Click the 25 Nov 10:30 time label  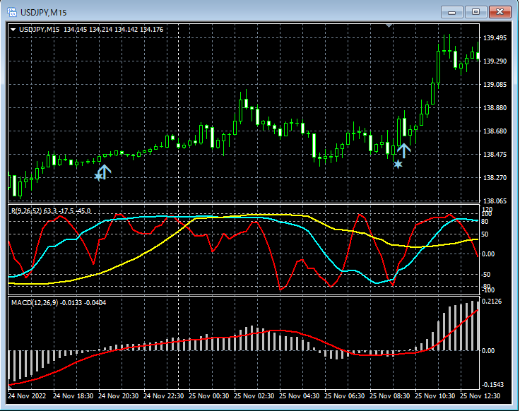pyautogui.click(x=435, y=395)
